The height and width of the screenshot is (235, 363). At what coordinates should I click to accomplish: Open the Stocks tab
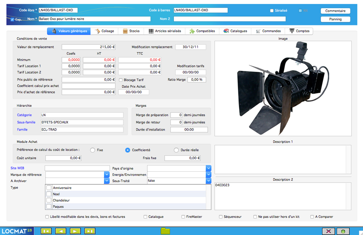click(131, 31)
